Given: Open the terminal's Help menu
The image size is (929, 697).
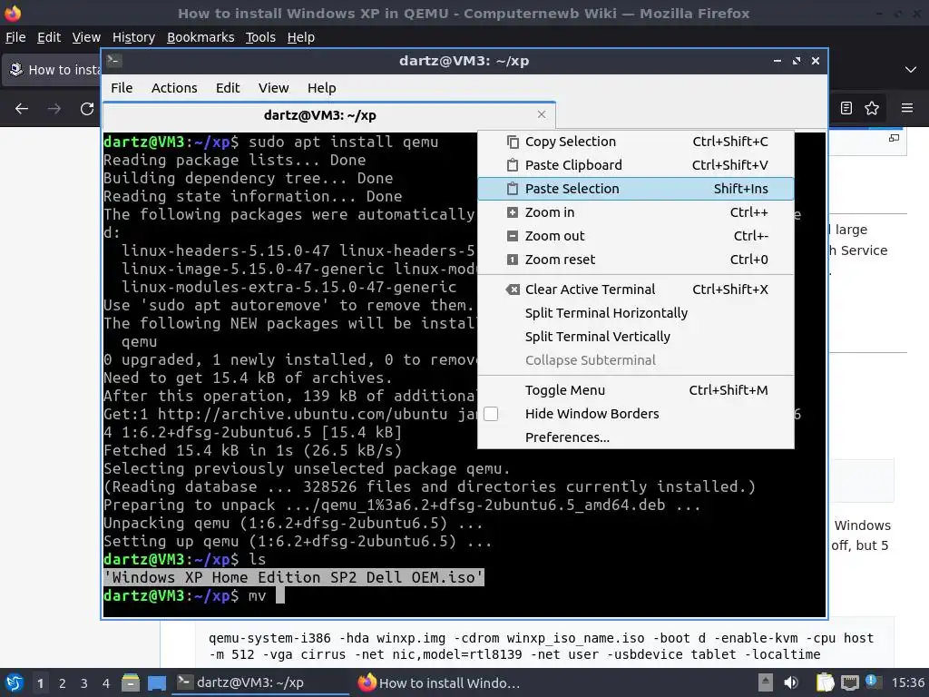Looking at the screenshot, I should pos(322,88).
